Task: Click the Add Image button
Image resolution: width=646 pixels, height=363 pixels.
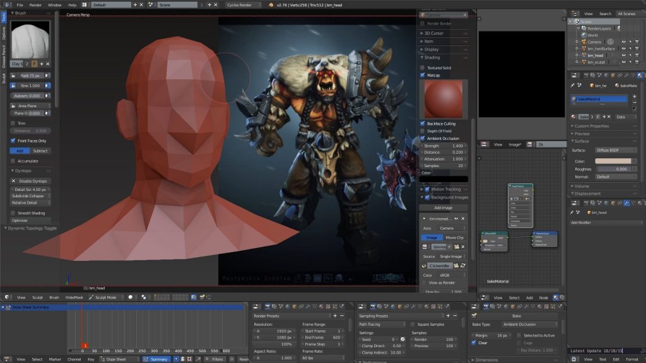Action: 443,208
